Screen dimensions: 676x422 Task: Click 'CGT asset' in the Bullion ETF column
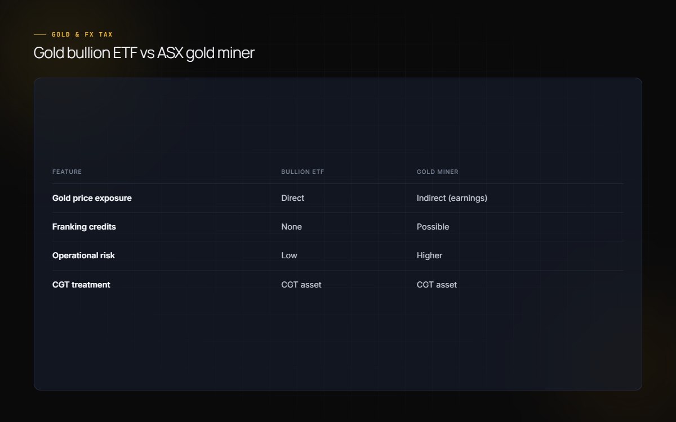(x=301, y=285)
